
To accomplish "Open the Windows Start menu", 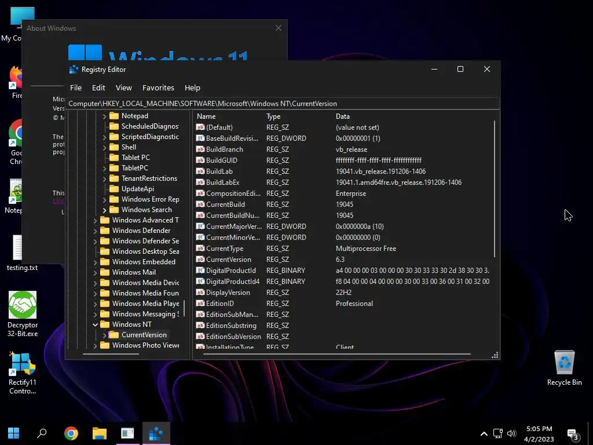I will (x=14, y=433).
